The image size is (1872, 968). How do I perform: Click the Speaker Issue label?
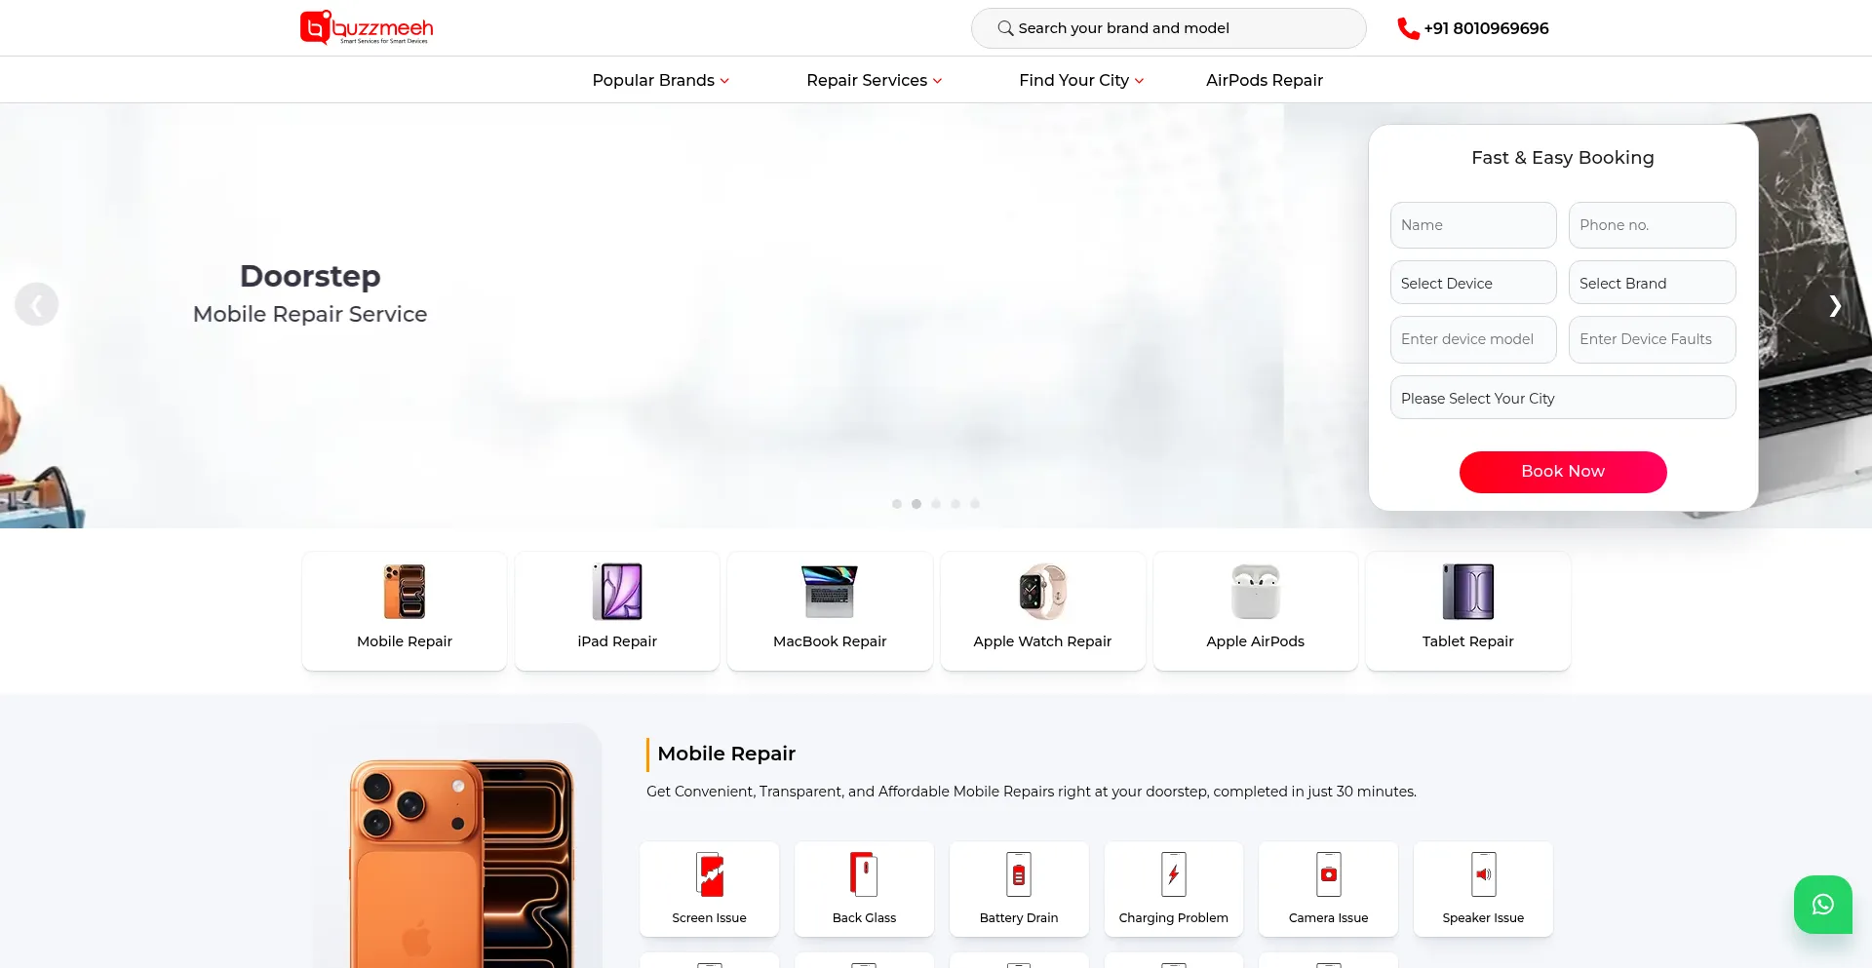[x=1484, y=918]
